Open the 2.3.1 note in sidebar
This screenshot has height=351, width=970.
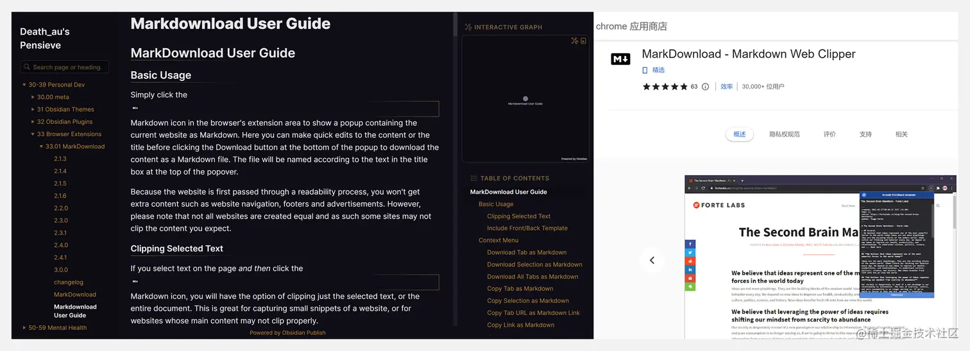tap(60, 233)
